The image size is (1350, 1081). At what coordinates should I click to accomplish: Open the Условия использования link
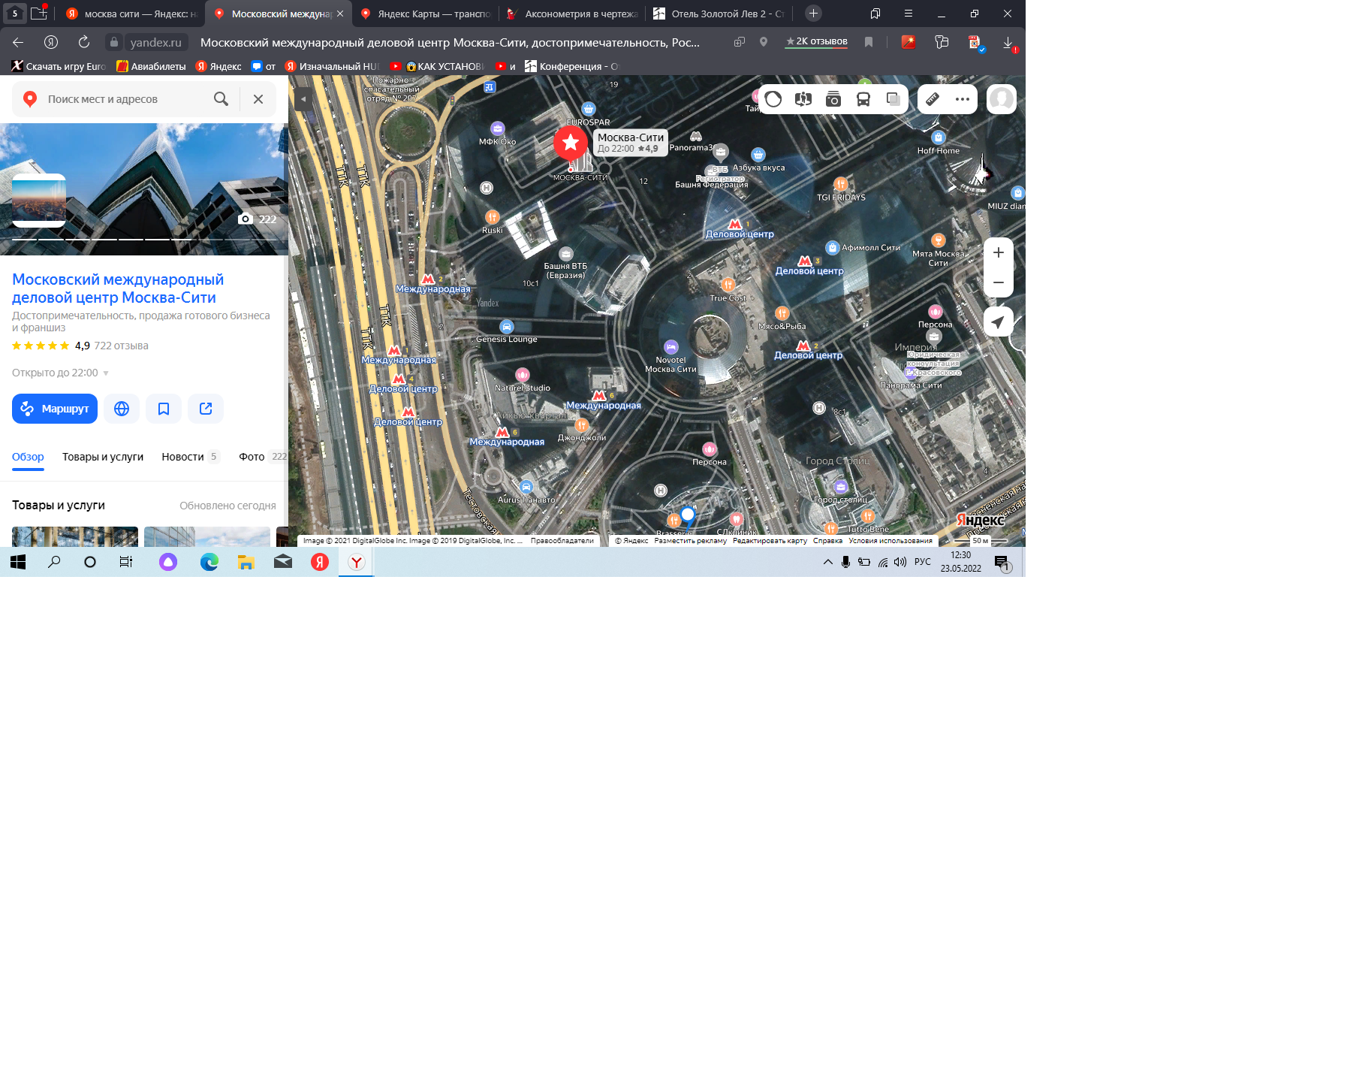890,541
